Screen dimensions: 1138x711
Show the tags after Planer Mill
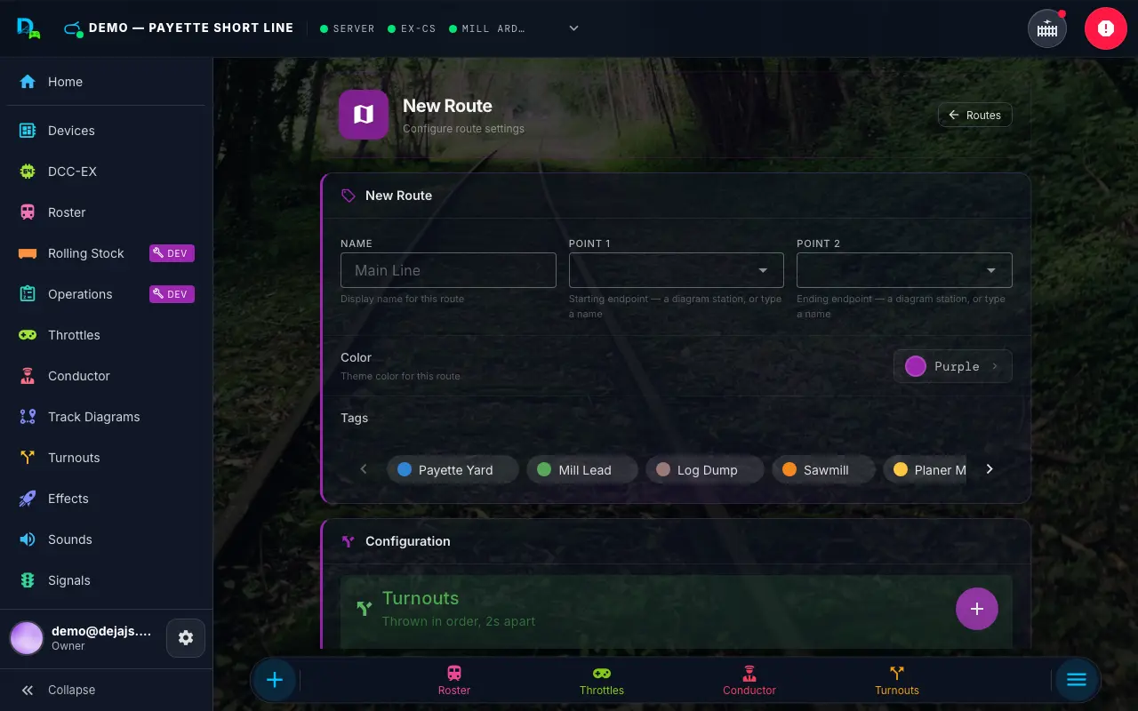[990, 469]
